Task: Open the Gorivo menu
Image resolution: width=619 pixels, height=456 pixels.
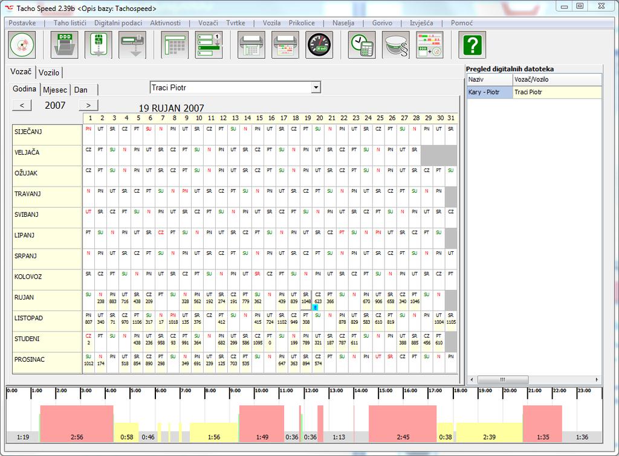Action: (382, 23)
